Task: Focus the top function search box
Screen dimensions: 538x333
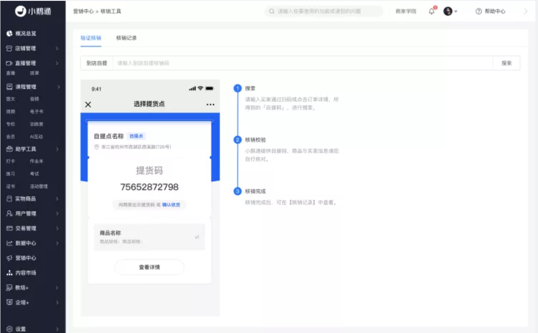Action: (323, 12)
